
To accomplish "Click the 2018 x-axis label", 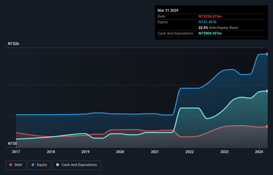I will click(x=51, y=152).
